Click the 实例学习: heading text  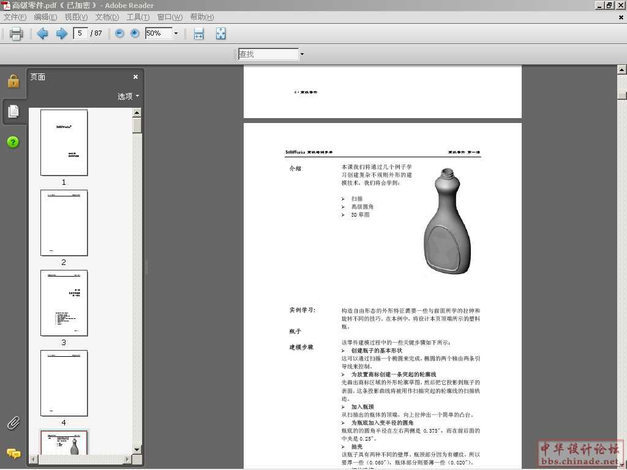click(x=302, y=310)
